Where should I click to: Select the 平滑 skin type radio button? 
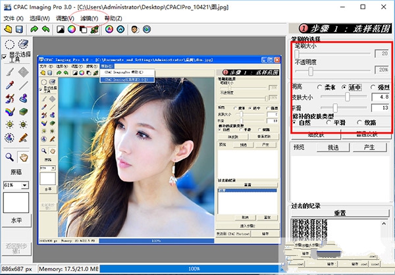click(x=329, y=122)
